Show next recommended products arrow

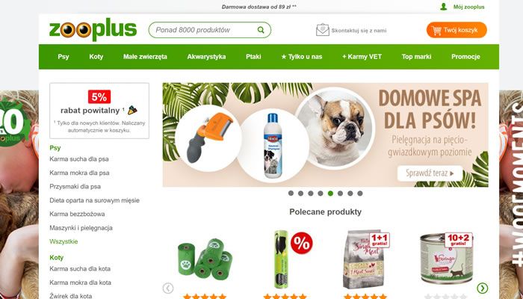[x=483, y=288]
